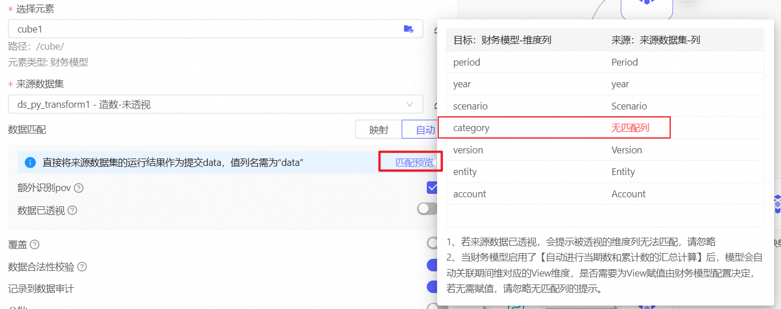Click the node icon at top of canvas
The image size is (781, 309).
(x=647, y=5)
